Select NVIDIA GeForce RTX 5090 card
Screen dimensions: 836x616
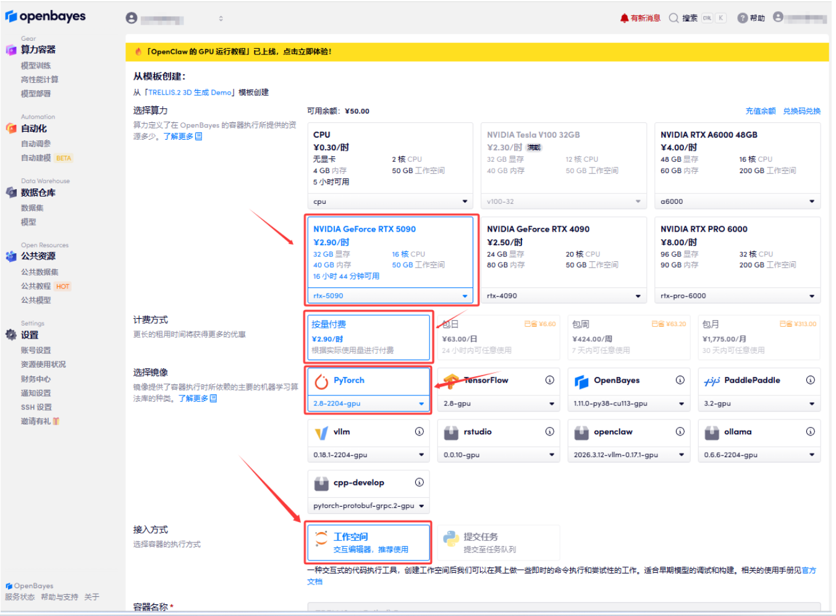[x=391, y=259]
